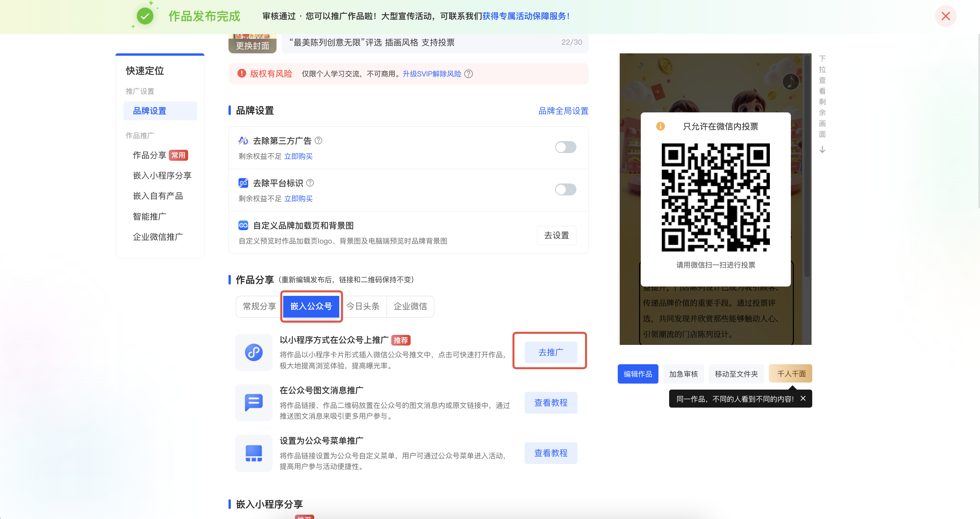Switch to the 企业微信 tab
Image resolution: width=980 pixels, height=519 pixels.
click(410, 306)
